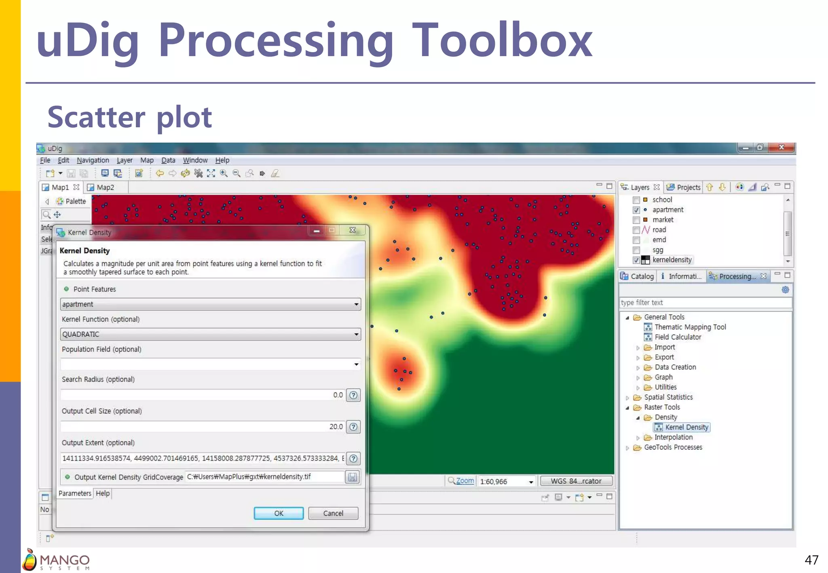Click the help icon beside Search Radius

[353, 395]
